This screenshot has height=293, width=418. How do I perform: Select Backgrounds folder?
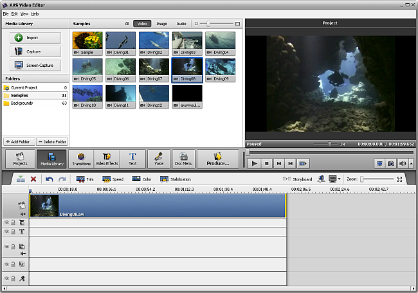(x=35, y=103)
